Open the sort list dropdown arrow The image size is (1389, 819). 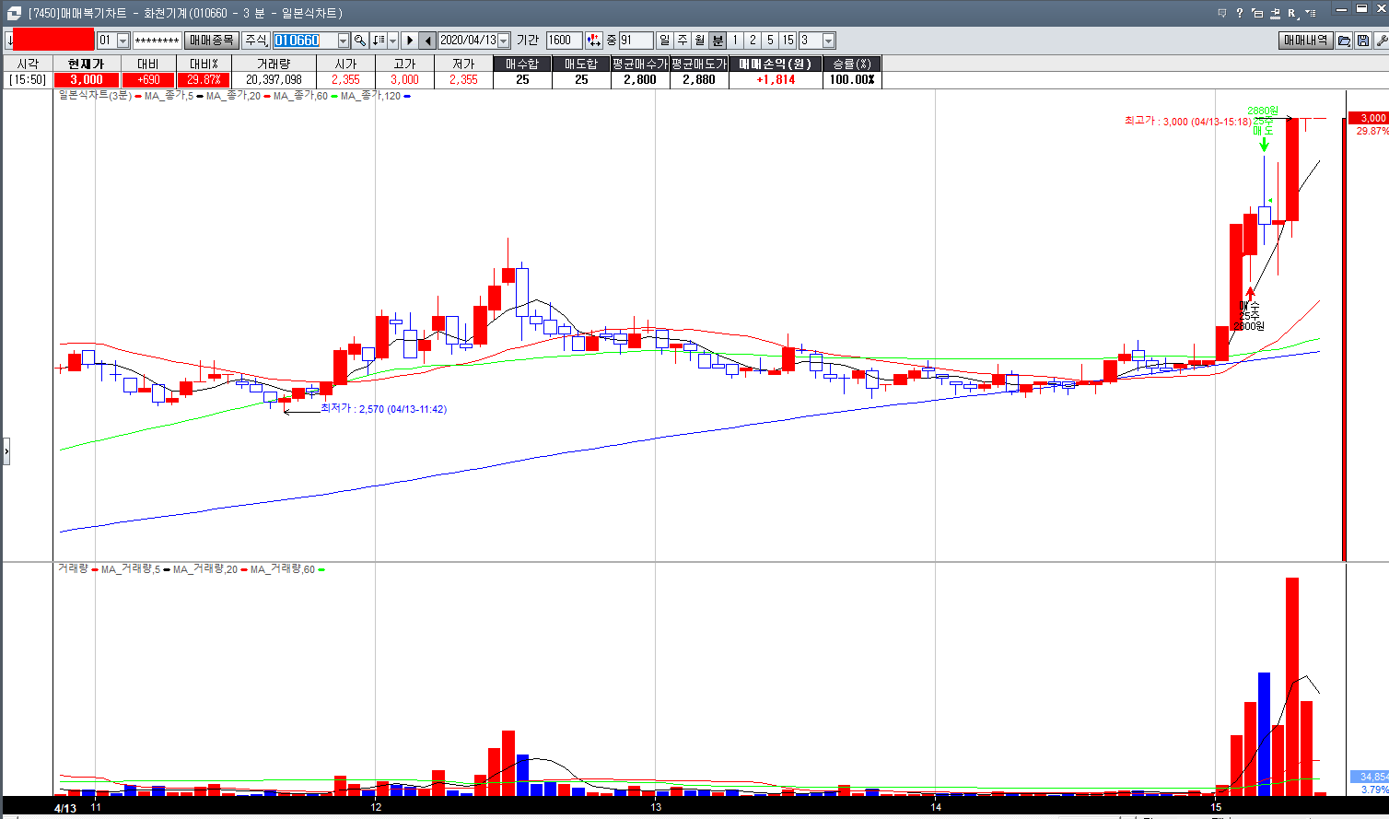tap(393, 41)
